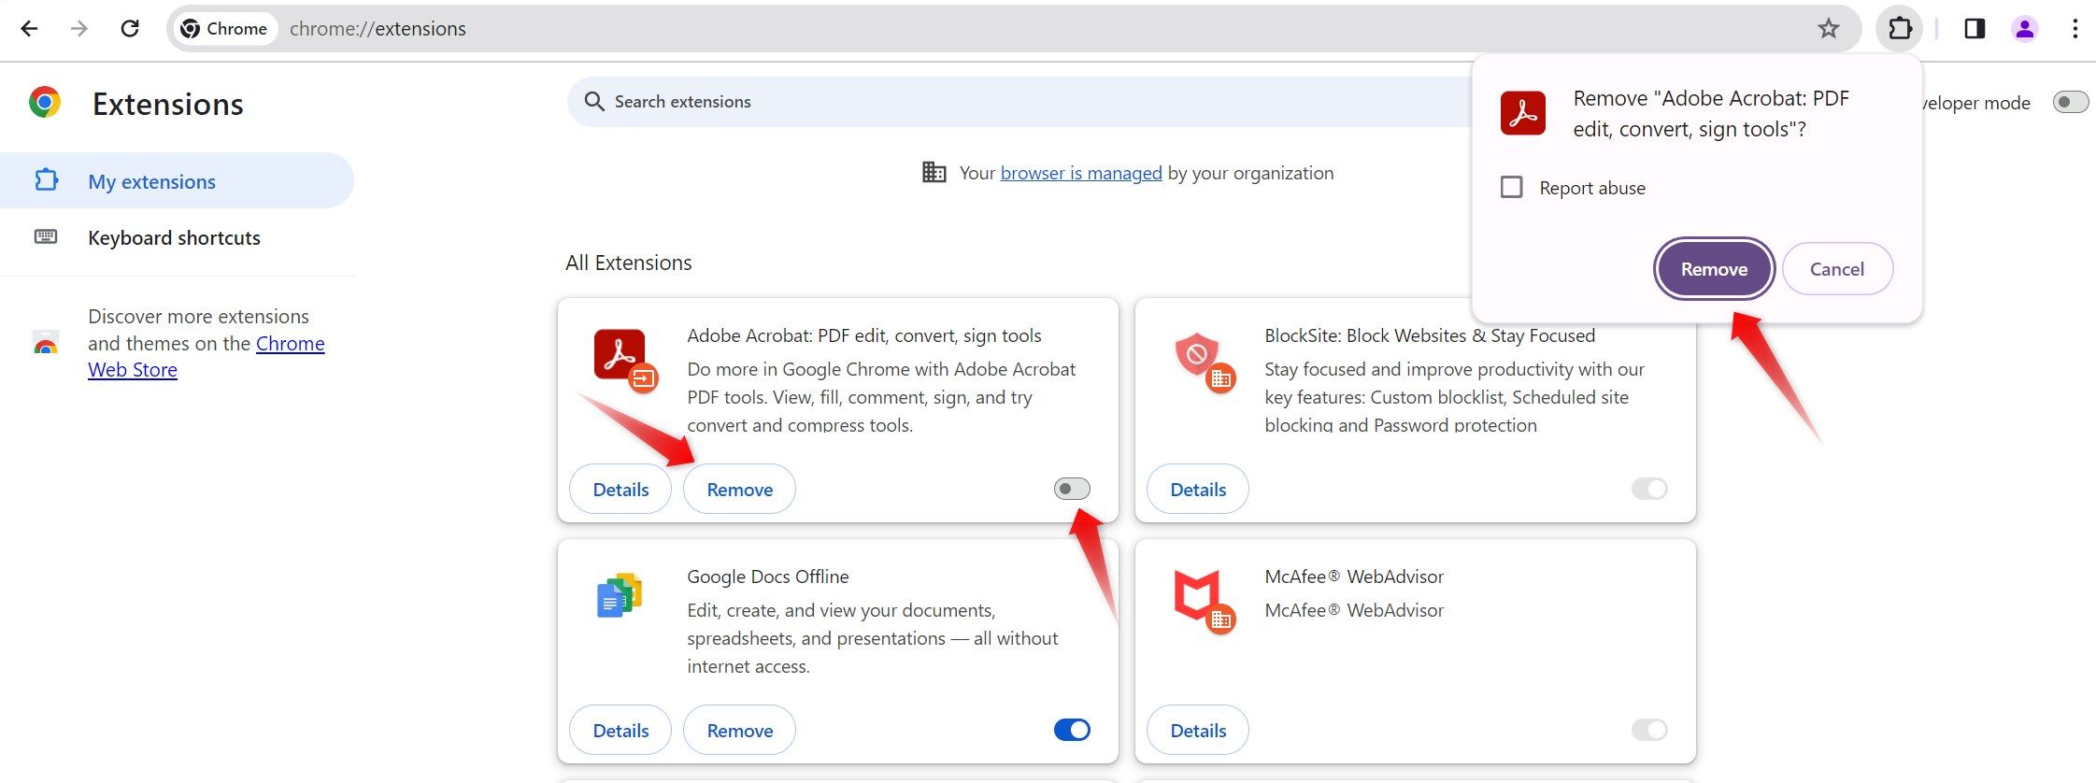Toggle Developer mode switch
2096x783 pixels.
tap(2069, 102)
